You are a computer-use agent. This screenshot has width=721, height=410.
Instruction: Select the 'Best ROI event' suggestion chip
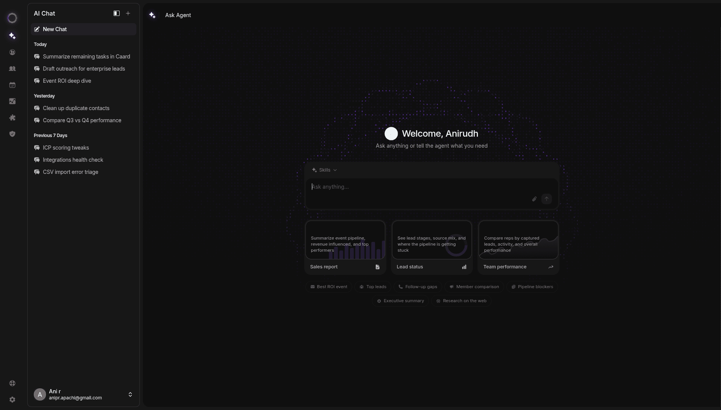pyautogui.click(x=329, y=287)
